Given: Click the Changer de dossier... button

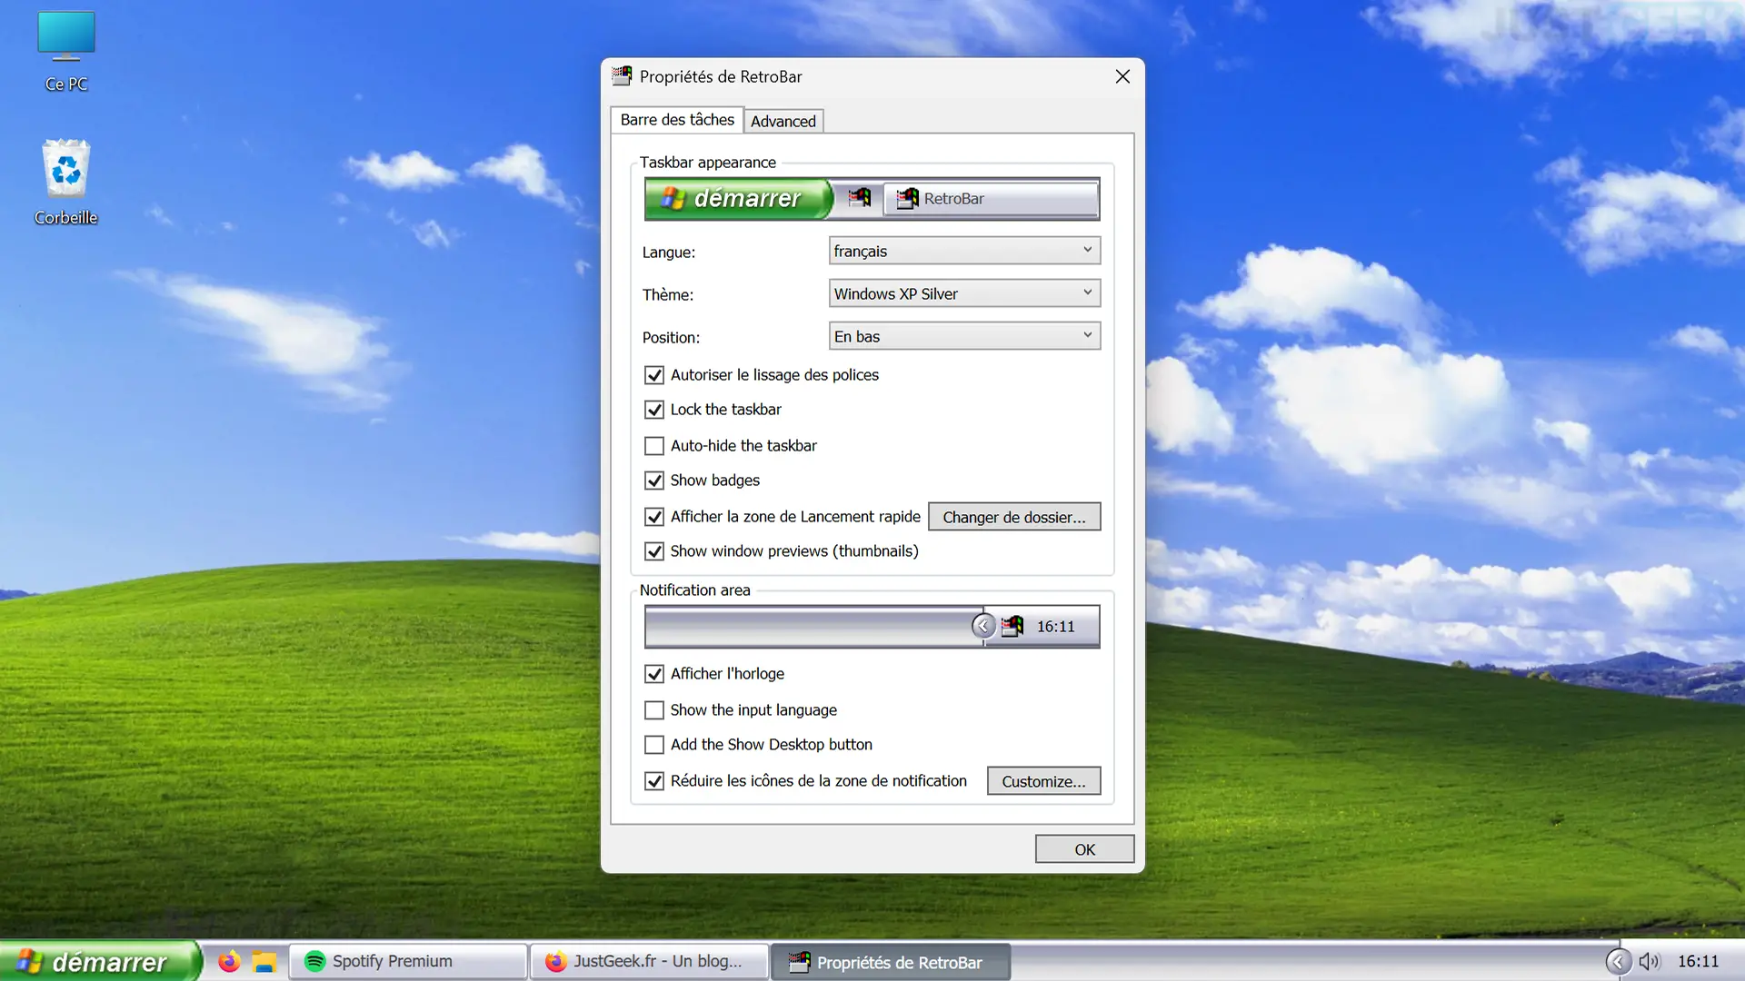Looking at the screenshot, I should (1014, 517).
